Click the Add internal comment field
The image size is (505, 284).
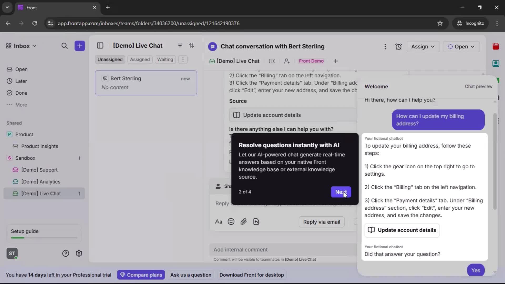click(283, 250)
